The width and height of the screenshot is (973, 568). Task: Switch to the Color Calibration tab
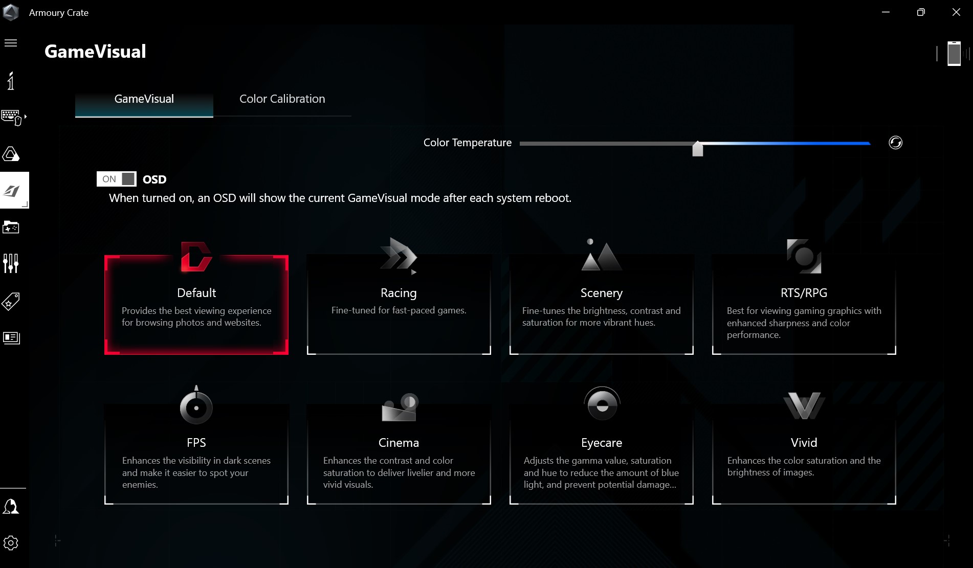coord(282,99)
